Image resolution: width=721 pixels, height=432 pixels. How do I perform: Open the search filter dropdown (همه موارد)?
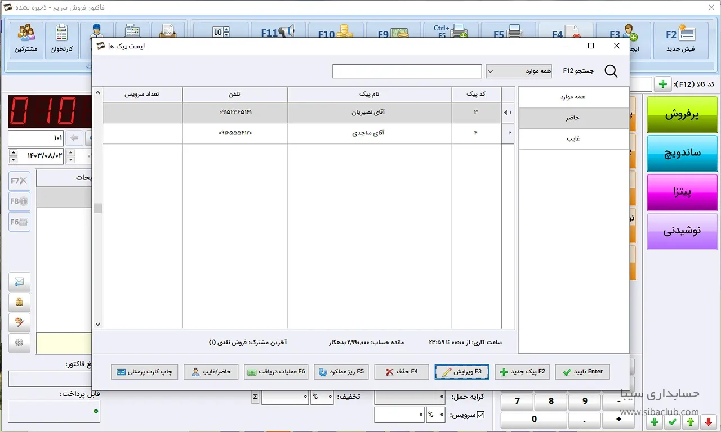pos(518,71)
